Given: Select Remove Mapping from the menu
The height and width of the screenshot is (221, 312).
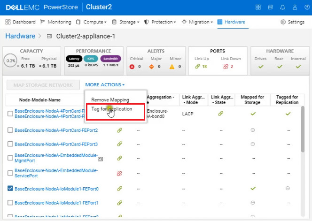Looking at the screenshot, I should coord(110,99).
